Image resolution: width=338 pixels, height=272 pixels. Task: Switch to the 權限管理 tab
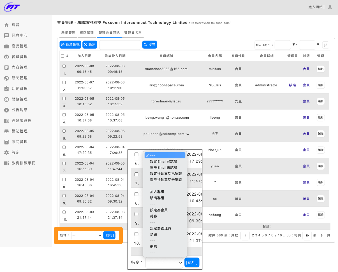(87, 33)
